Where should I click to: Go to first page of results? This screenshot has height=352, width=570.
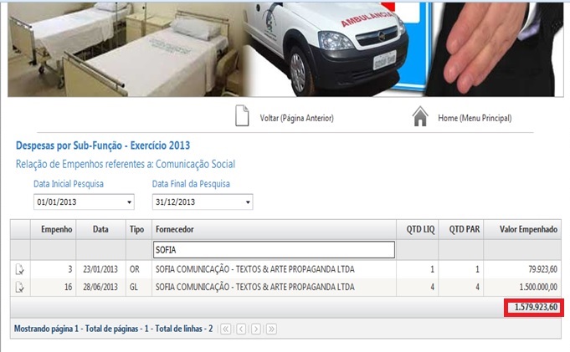tap(226, 329)
